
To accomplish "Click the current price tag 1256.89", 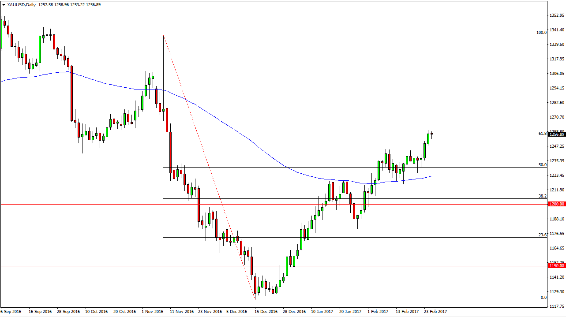I will (556, 134).
